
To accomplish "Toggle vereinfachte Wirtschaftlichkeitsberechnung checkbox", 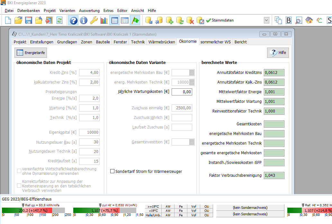I will pyautogui.click(x=19, y=171).
